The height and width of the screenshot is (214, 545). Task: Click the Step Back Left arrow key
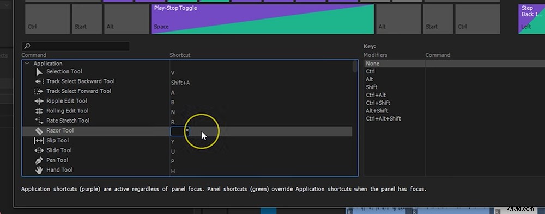tap(531, 19)
